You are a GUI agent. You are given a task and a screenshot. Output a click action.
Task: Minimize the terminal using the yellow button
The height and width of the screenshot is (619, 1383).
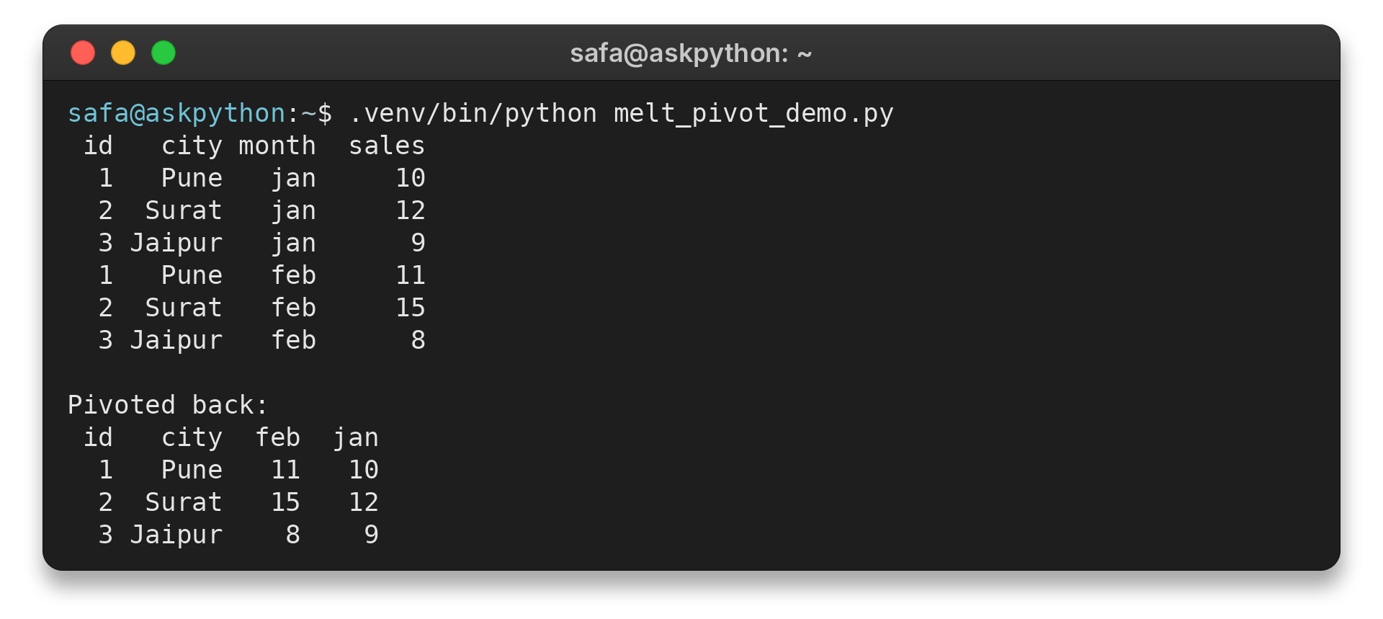click(123, 53)
